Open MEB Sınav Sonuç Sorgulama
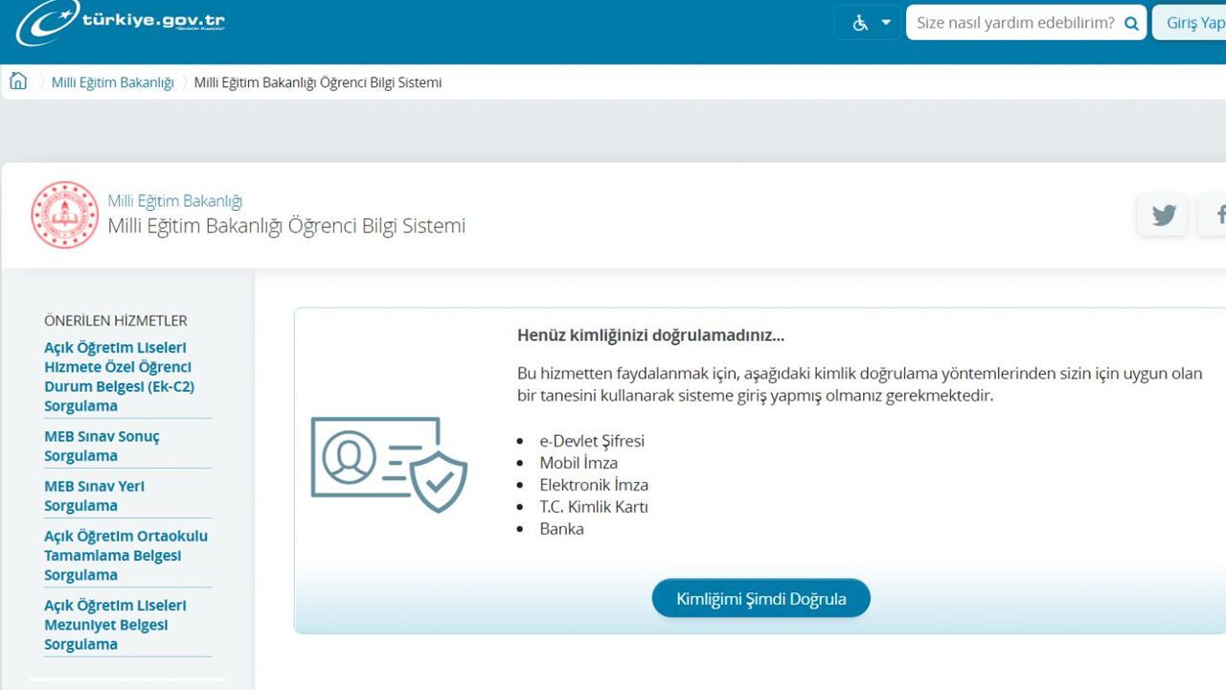 coord(102,446)
